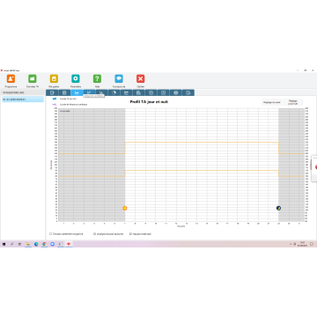317x317 pixels.
Task: Toggle the Hausse matinale checkbox
Action: click(x=130, y=234)
